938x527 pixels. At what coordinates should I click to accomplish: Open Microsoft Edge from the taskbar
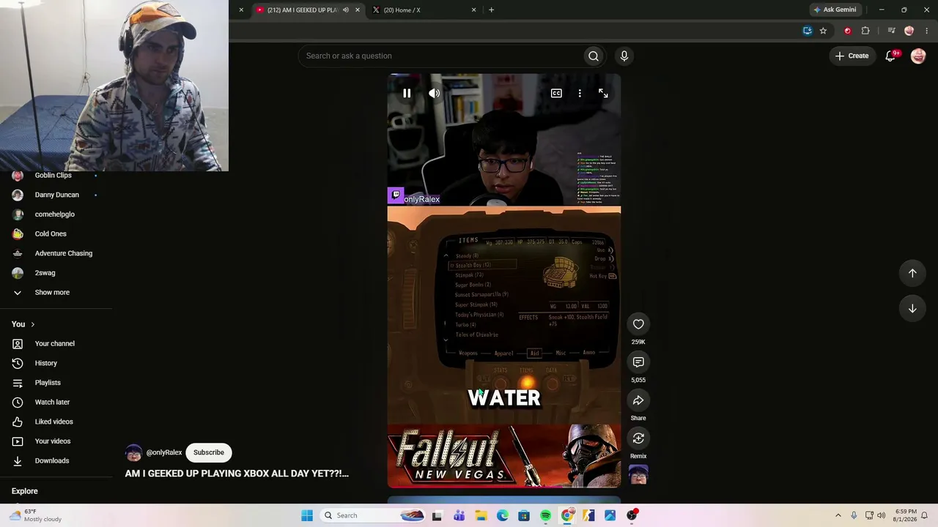(x=503, y=515)
